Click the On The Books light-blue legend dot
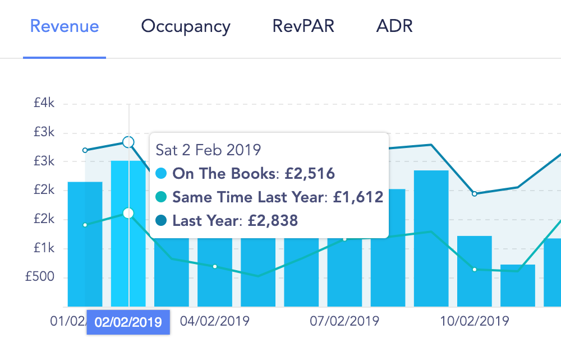Screen dimensions: 561x352 (162, 173)
